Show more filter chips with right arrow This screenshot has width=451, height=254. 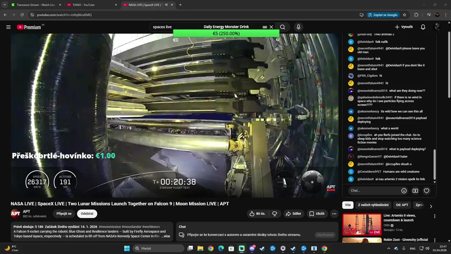pos(431,206)
